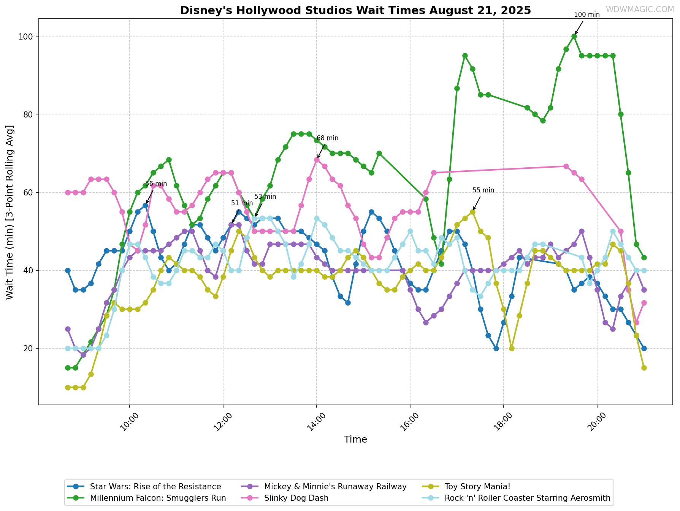
Task: Click the light blue legend marker for Rock 'n' Roller Coaster
Action: 431,498
